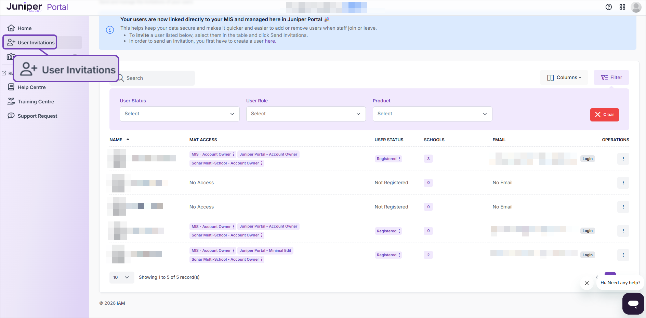Viewport: 646px width, 318px height.
Task: Open User Invitations in the sidebar
Action: pos(30,42)
